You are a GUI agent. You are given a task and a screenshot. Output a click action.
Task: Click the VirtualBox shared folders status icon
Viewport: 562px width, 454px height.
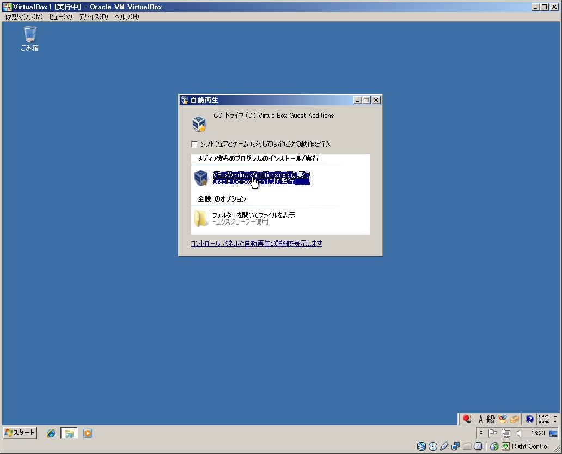[467, 446]
